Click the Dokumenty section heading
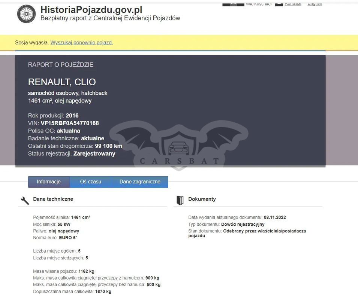Screen dimensions: 358x299 202,199
